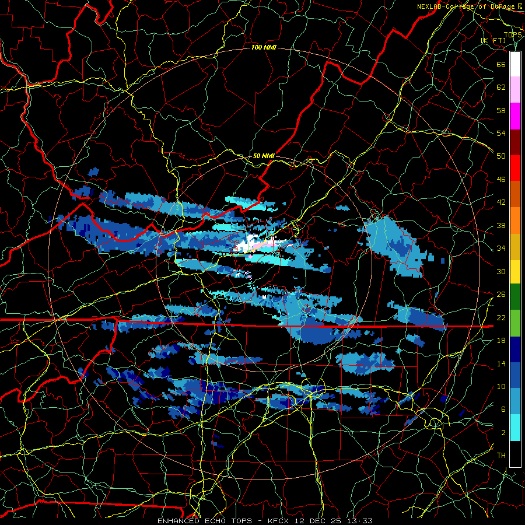The height and width of the screenshot is (525, 525).
Task: Click the light pink legend swatch
Action: click(x=515, y=90)
